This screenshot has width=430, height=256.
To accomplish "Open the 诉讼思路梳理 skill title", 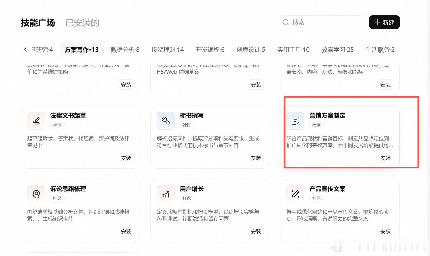I will click(68, 189).
